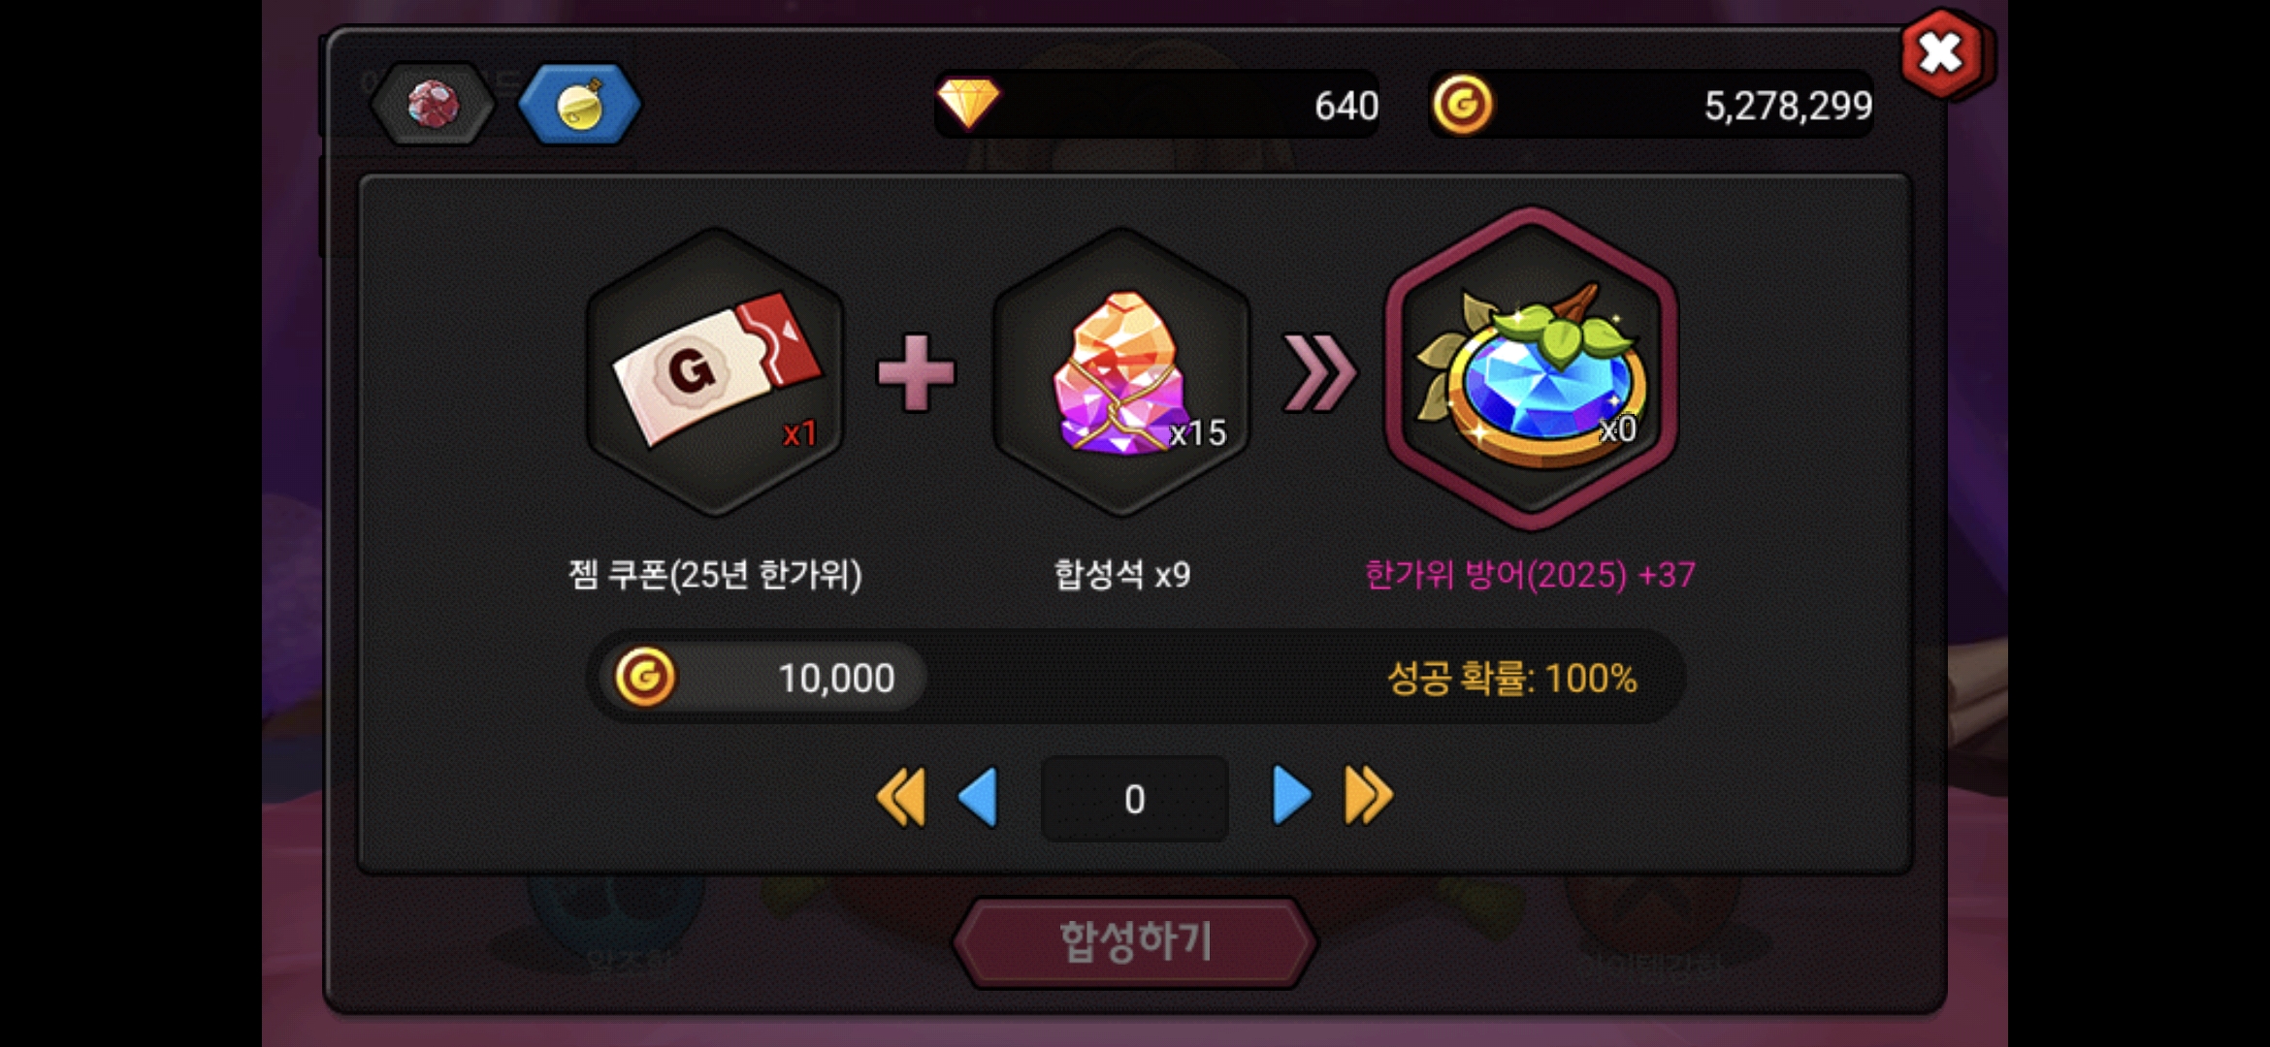Decrease quantity with blue left arrow
Viewport: 2270px width, 1047px height.
click(x=979, y=798)
